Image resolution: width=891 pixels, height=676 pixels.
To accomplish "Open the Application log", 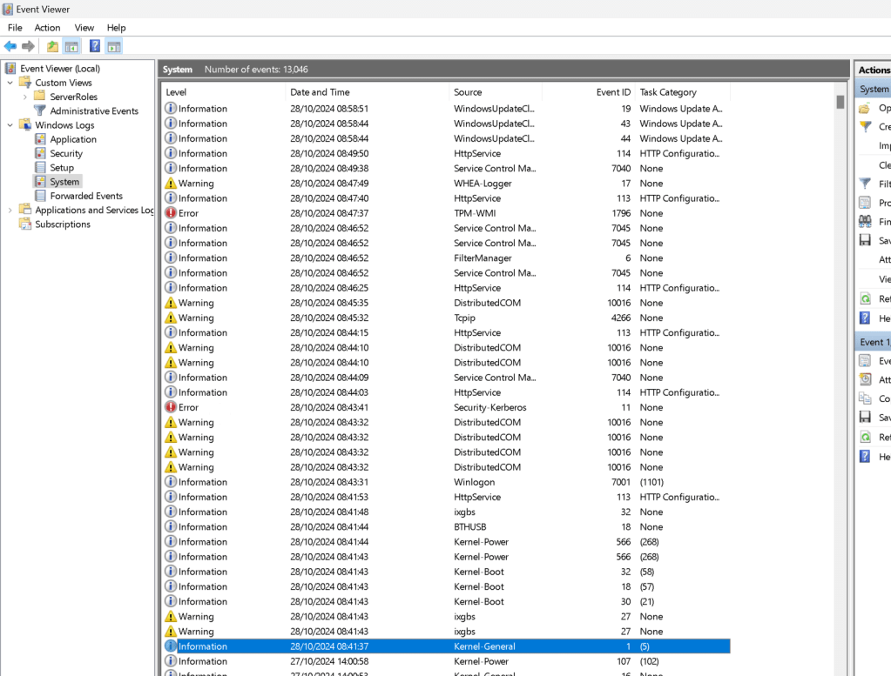I will click(x=73, y=139).
